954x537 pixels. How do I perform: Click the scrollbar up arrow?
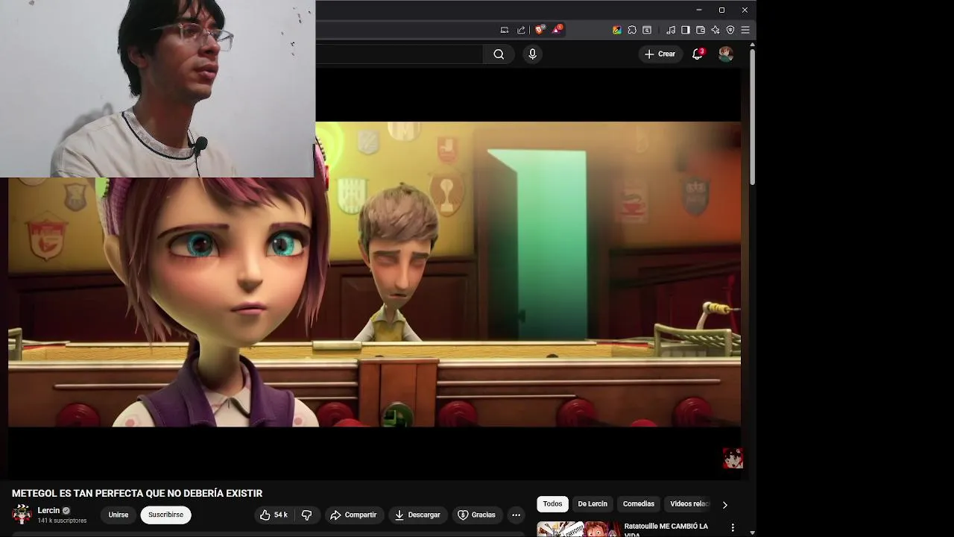(752, 45)
